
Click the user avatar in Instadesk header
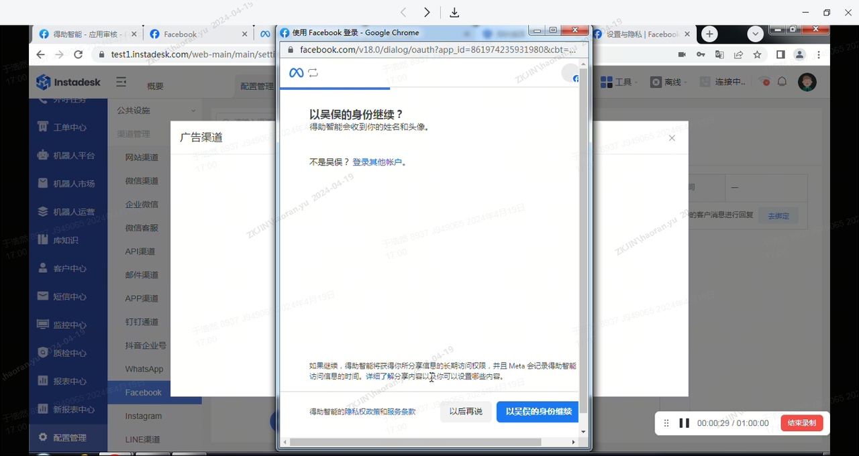pos(807,82)
